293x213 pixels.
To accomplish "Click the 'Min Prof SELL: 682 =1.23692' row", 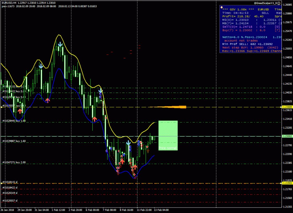I will (248, 44).
